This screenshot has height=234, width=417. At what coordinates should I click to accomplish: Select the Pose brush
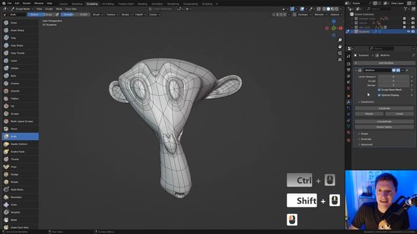click(20, 167)
